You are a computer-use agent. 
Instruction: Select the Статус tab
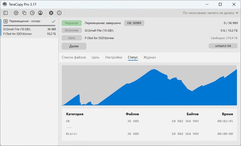point(133,57)
